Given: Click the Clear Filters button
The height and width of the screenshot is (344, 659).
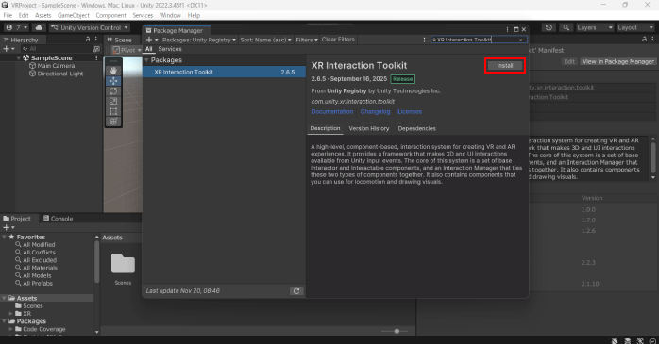Looking at the screenshot, I should [x=338, y=40].
